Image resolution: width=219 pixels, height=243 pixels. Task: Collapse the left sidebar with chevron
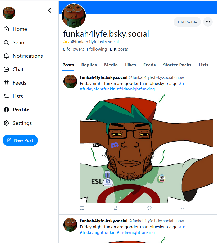(x=49, y=10)
